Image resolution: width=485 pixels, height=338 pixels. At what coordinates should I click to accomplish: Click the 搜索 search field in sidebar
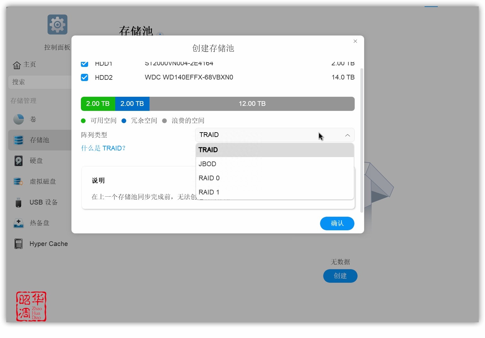(40, 82)
